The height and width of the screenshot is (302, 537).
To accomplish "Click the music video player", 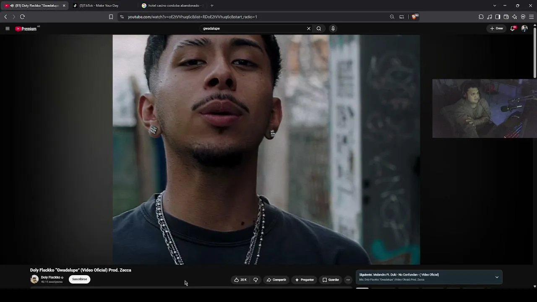I will pyautogui.click(x=266, y=149).
